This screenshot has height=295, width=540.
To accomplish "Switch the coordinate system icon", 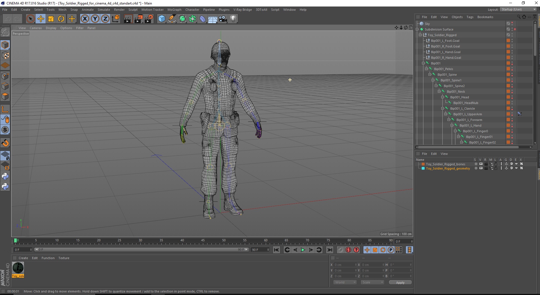I will [115, 19].
